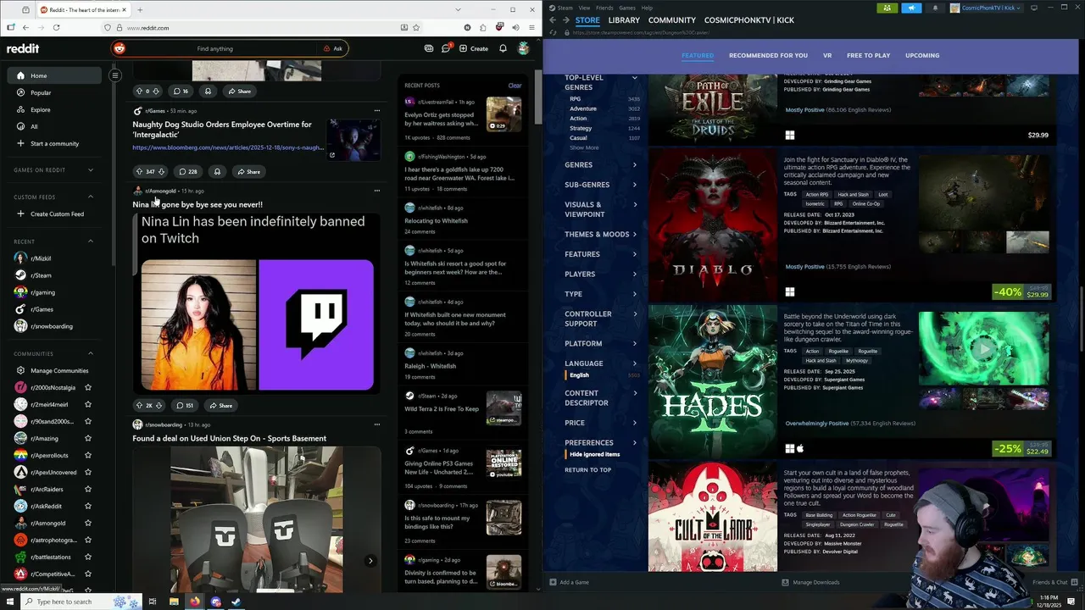1085x610 pixels.
Task: Open Hades II game capsule image
Action: pyautogui.click(x=713, y=382)
